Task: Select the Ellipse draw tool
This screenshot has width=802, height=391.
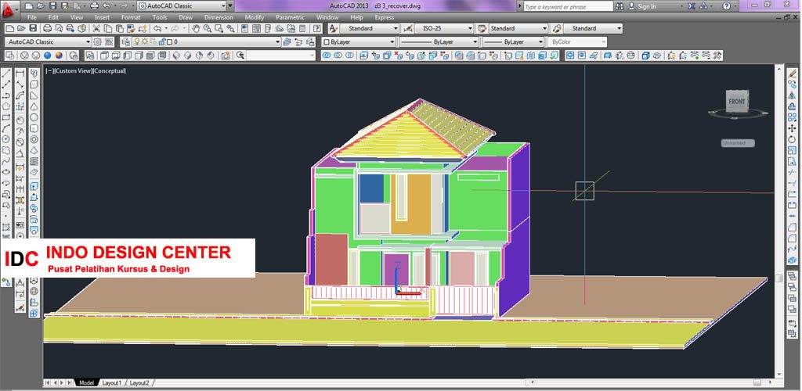Action: tap(6, 171)
